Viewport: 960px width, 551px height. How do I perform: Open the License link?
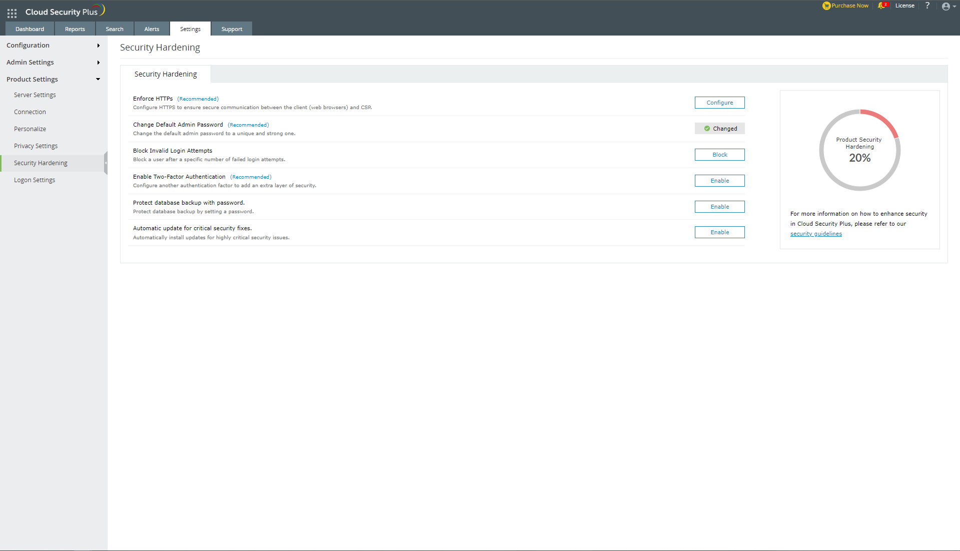(904, 6)
